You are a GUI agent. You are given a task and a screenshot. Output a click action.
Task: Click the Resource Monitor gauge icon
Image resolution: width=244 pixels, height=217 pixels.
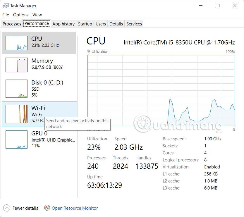47,208
